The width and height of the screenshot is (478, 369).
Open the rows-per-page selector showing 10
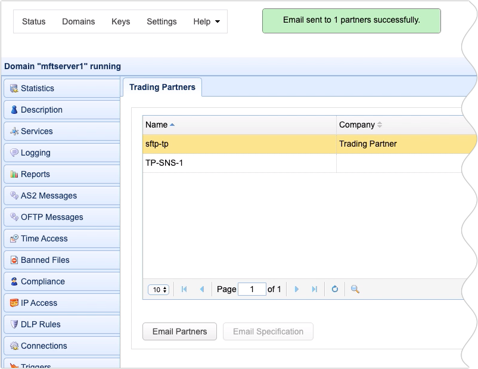(158, 289)
